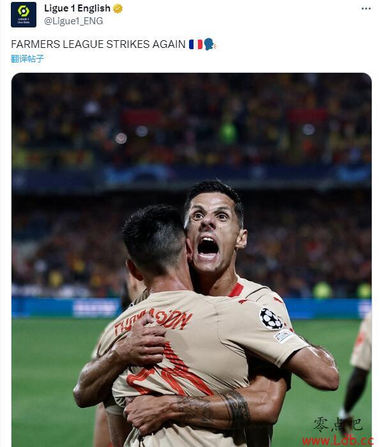Open the @Ligue1_ENG handle link
The height and width of the screenshot is (447, 380).
click(x=73, y=21)
